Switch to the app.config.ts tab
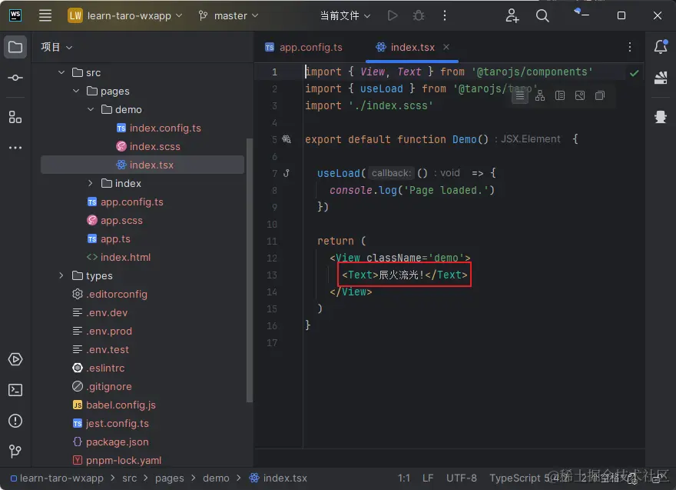 (304, 47)
